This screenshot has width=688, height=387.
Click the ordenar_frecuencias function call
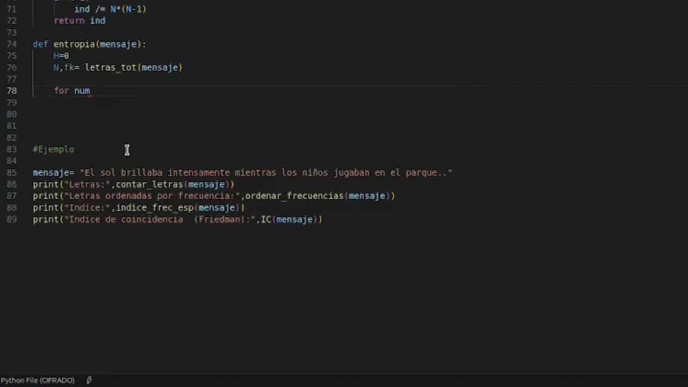pyautogui.click(x=294, y=196)
